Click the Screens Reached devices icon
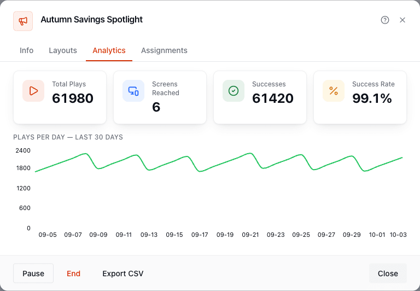 tap(133, 91)
